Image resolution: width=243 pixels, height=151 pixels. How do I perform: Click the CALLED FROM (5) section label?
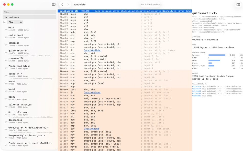coord(200,84)
